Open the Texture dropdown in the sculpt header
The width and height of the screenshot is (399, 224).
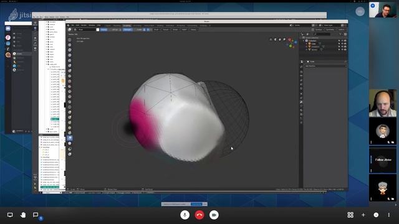tap(166, 30)
